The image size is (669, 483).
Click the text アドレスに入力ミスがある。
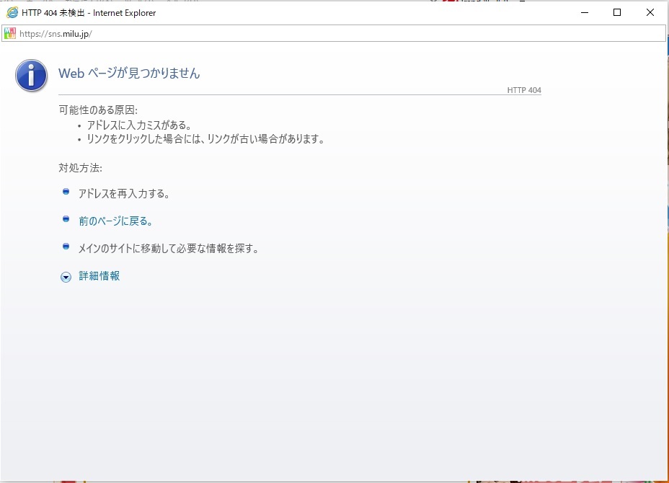[139, 125]
